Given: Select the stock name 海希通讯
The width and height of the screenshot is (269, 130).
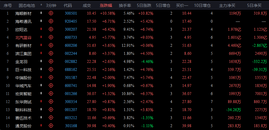Looking at the screenshot, I should point(23,22).
